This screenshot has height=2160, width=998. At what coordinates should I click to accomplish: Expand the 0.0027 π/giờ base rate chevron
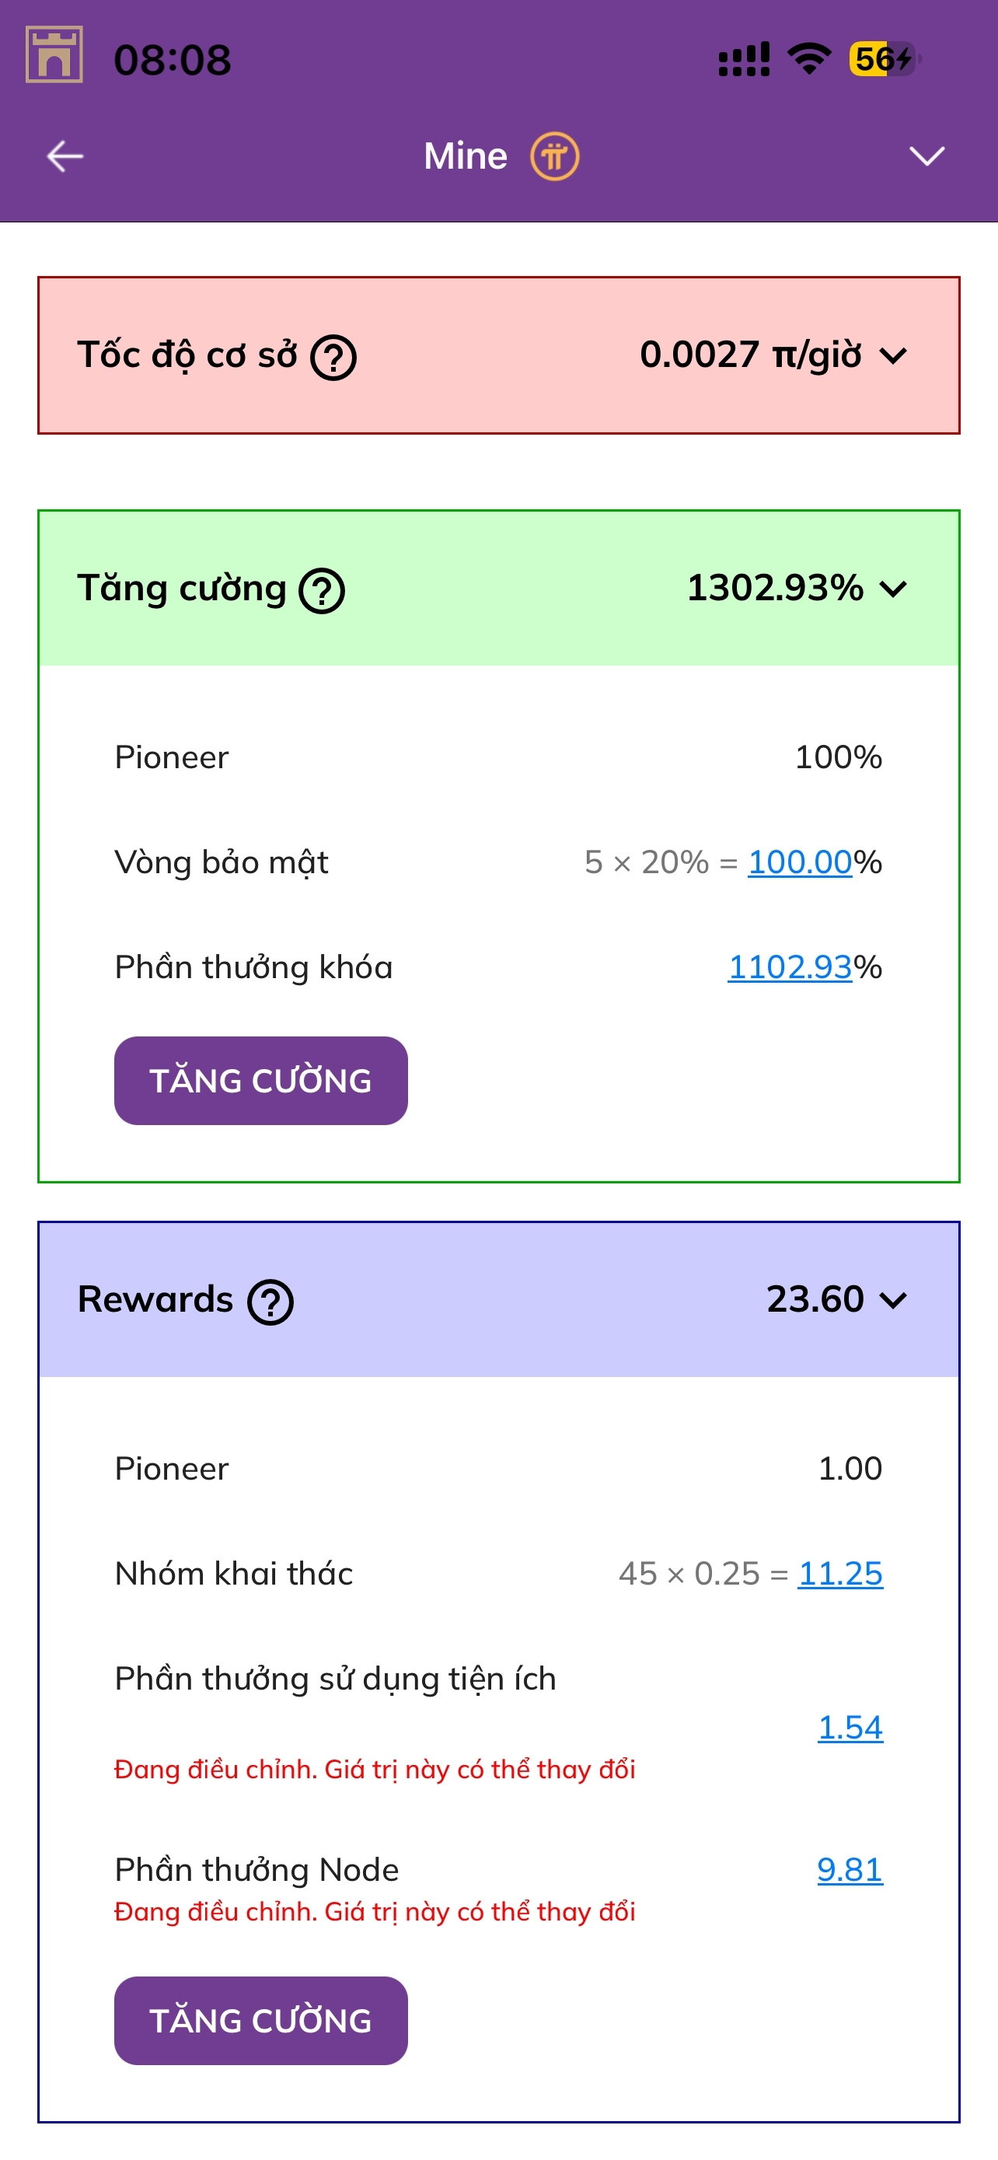(x=893, y=356)
